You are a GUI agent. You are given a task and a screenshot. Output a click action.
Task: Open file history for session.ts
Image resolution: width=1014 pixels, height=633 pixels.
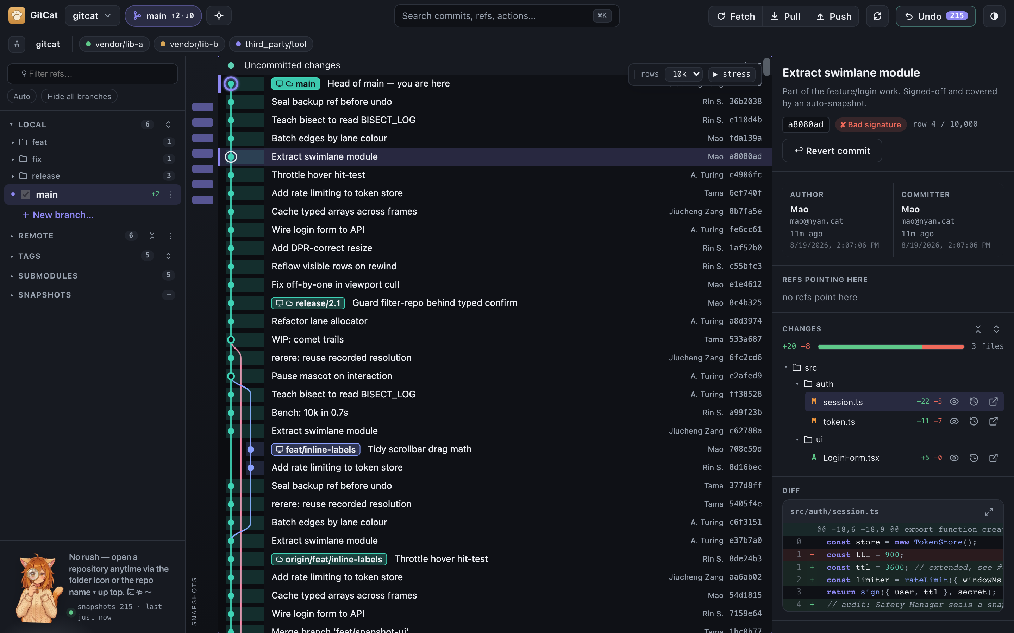(974, 402)
